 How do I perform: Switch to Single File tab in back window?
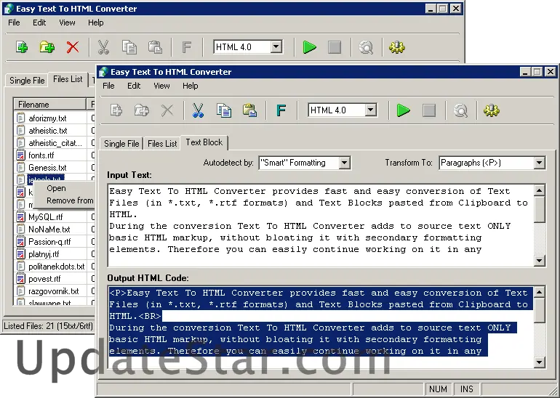27,80
